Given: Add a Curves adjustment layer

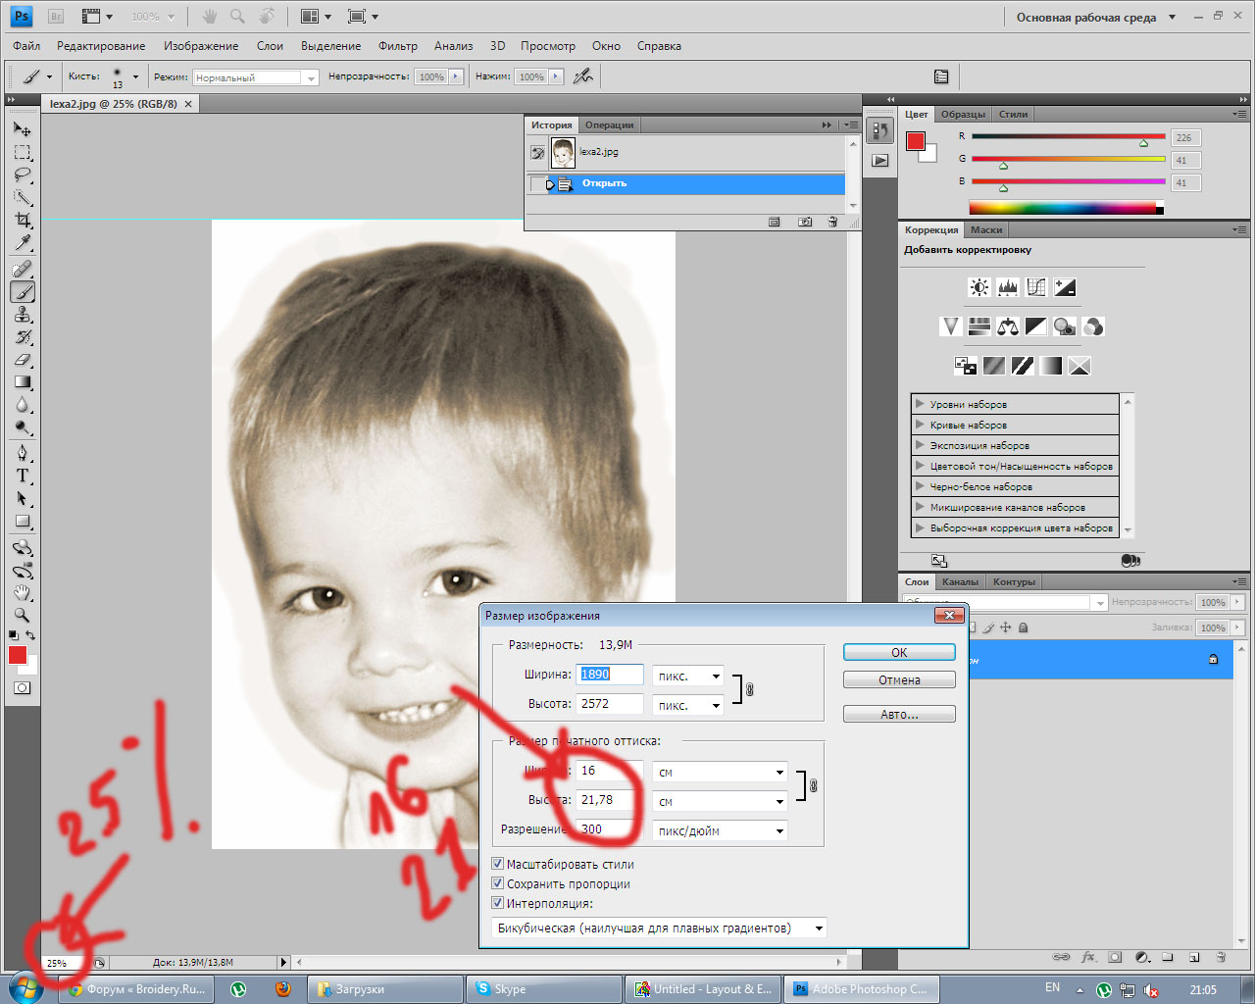Looking at the screenshot, I should pyautogui.click(x=1036, y=287).
